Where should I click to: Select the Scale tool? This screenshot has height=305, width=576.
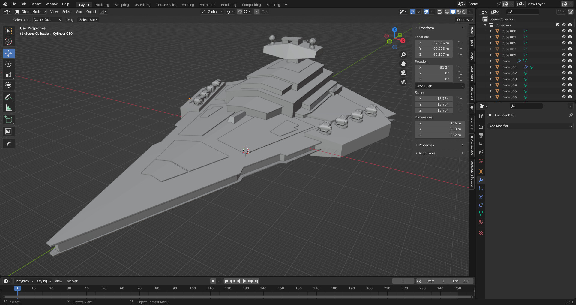click(8, 74)
